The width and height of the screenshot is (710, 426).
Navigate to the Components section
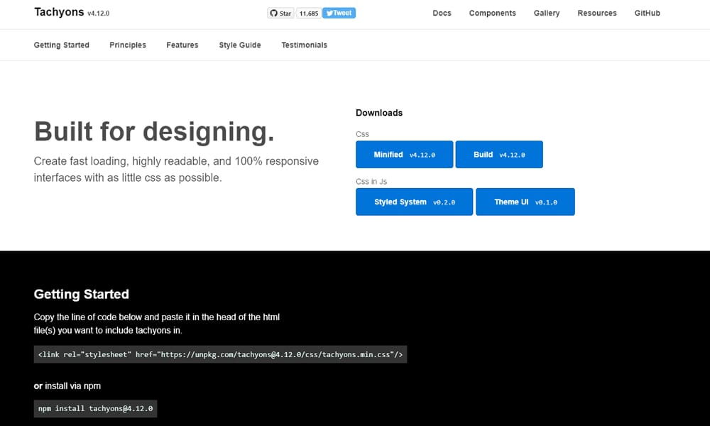click(x=492, y=13)
